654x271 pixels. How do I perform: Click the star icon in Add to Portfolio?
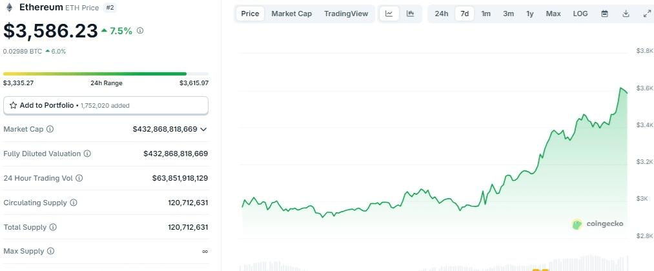click(x=14, y=105)
